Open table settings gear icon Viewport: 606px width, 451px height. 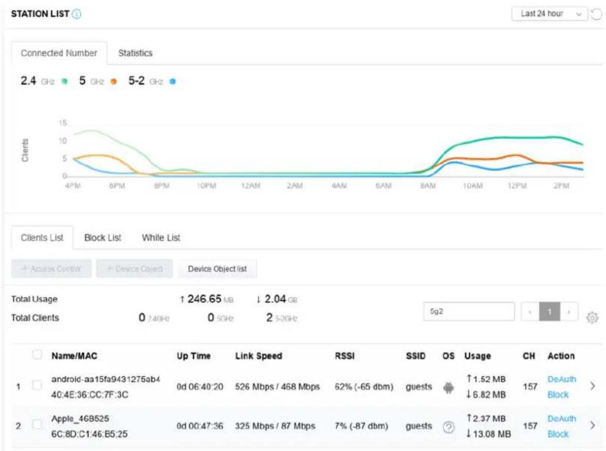coord(592,318)
